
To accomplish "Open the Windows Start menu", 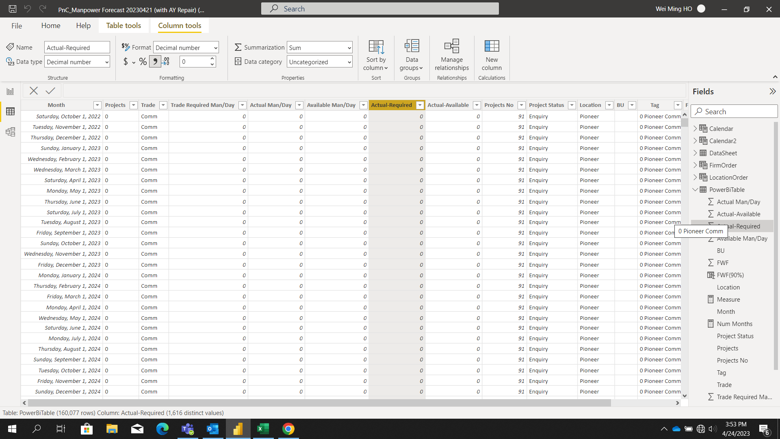I will (12, 429).
